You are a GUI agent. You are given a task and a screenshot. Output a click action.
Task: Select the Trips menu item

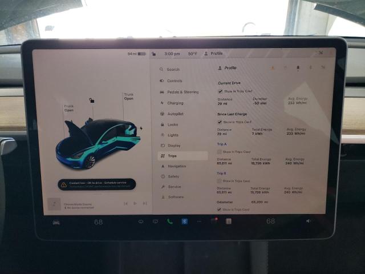click(x=183, y=156)
